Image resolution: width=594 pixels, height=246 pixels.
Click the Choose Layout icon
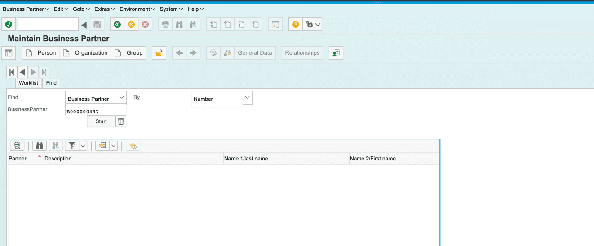pos(102,146)
